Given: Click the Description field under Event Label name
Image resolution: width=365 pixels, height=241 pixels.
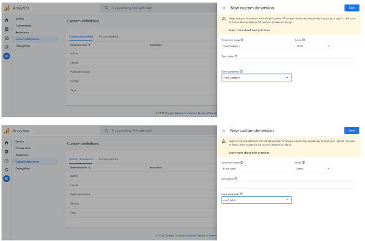Looking at the screenshot, I should coord(288,185).
